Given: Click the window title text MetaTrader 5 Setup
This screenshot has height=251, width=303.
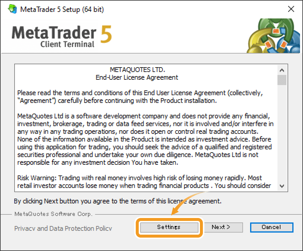Looking at the screenshot, I should click(x=62, y=9).
